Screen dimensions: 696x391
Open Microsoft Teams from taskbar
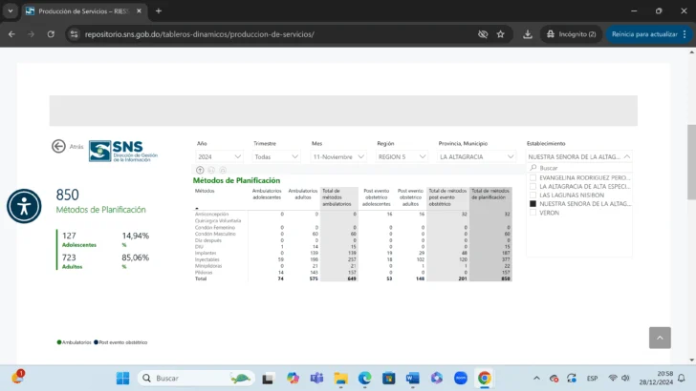[x=316, y=379]
